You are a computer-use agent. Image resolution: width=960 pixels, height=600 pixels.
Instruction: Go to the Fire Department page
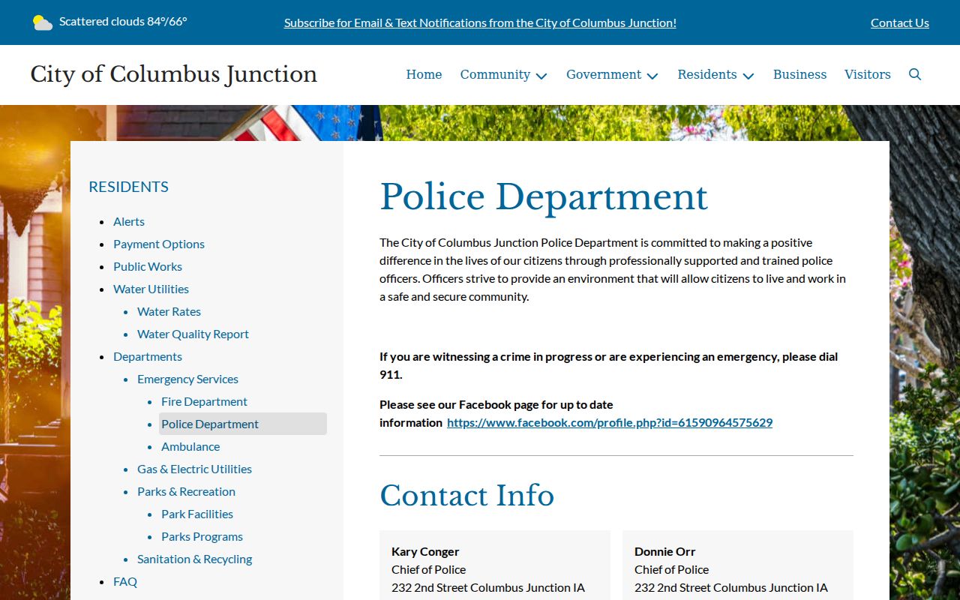click(204, 401)
